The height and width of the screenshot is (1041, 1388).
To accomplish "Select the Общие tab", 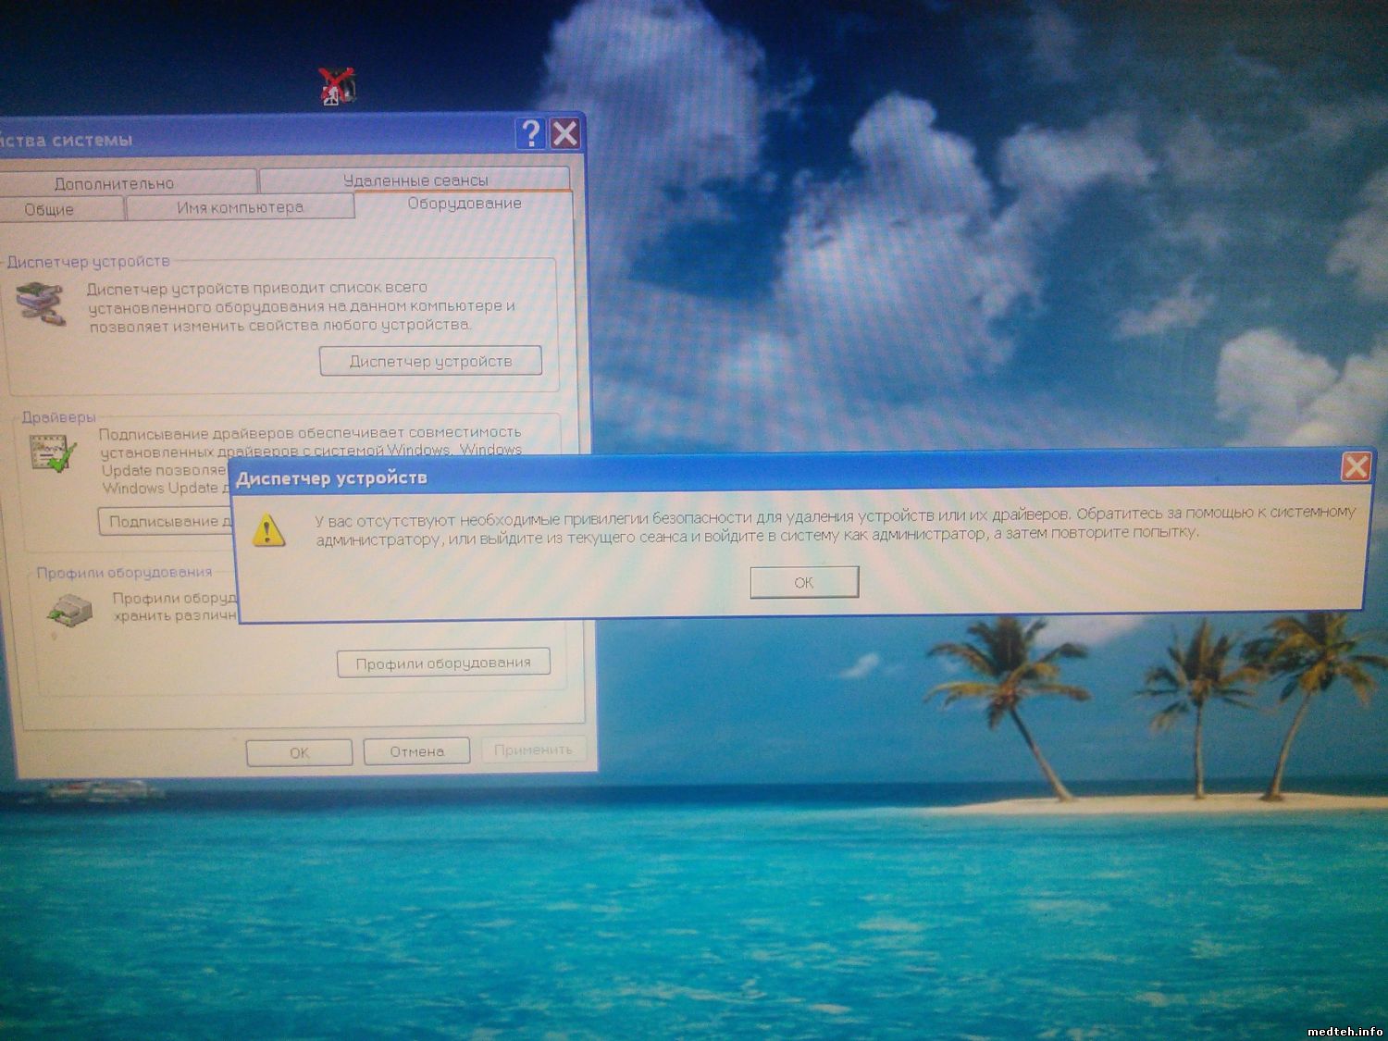I will click(x=49, y=209).
